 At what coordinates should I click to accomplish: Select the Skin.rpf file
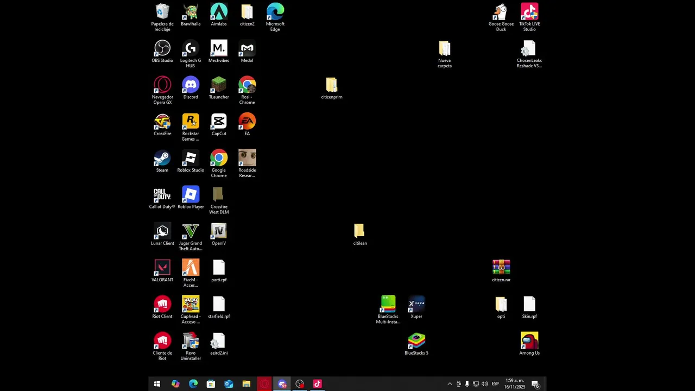pos(529,307)
